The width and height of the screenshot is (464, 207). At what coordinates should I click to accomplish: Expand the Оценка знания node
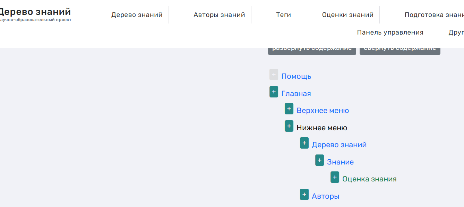point(335,177)
